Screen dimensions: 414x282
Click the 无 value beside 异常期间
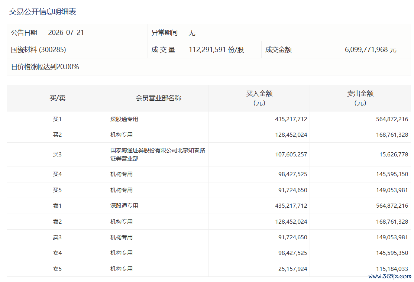click(x=192, y=32)
